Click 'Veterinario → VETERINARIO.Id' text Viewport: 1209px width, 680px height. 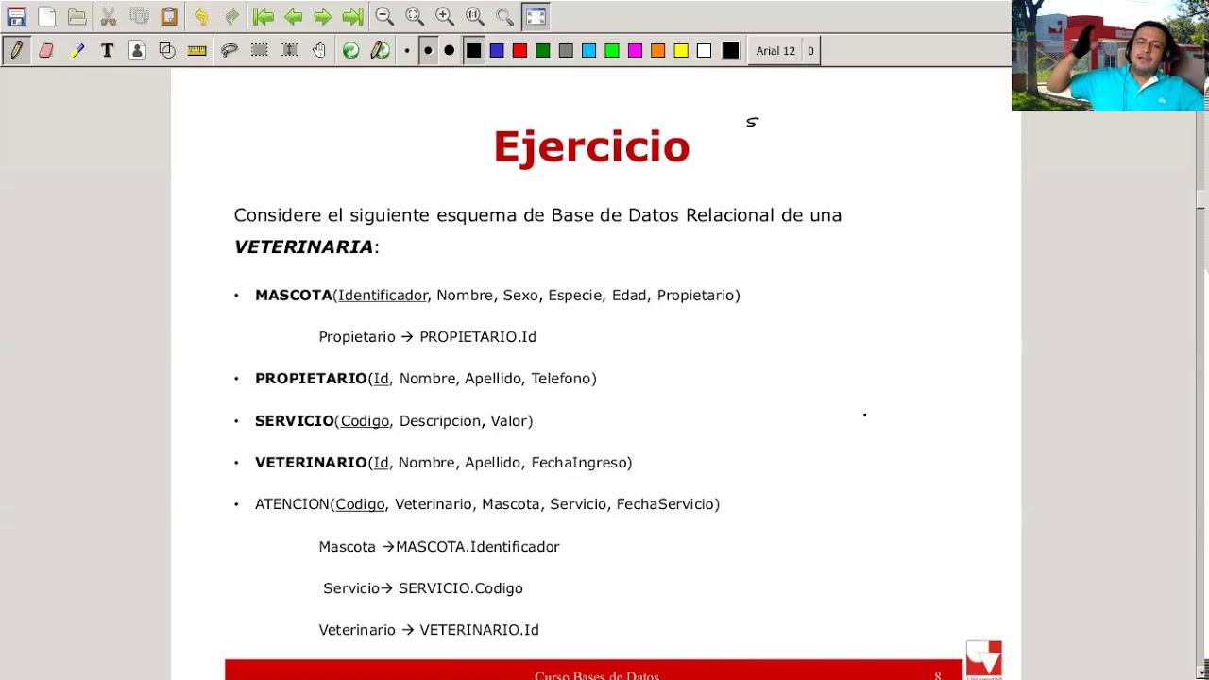tap(429, 630)
